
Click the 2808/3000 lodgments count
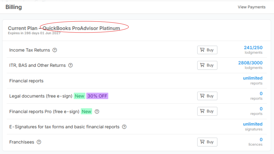pyautogui.click(x=250, y=63)
